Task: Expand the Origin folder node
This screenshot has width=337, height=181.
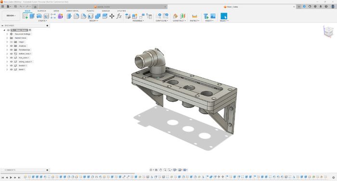Action: [x=7, y=42]
